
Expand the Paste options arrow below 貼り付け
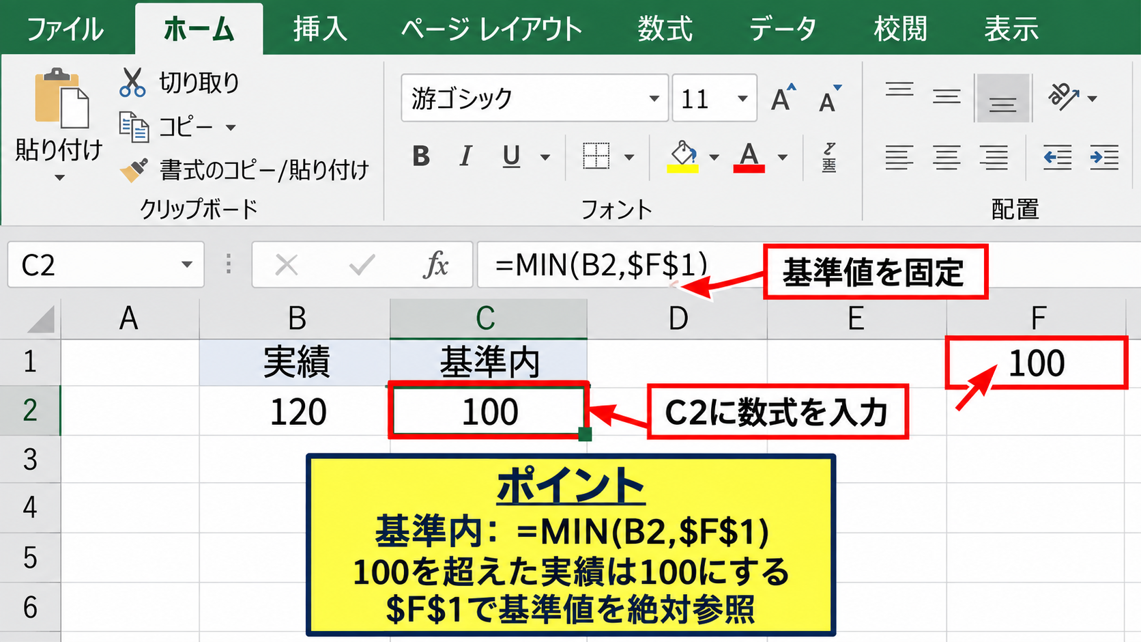pos(59,178)
